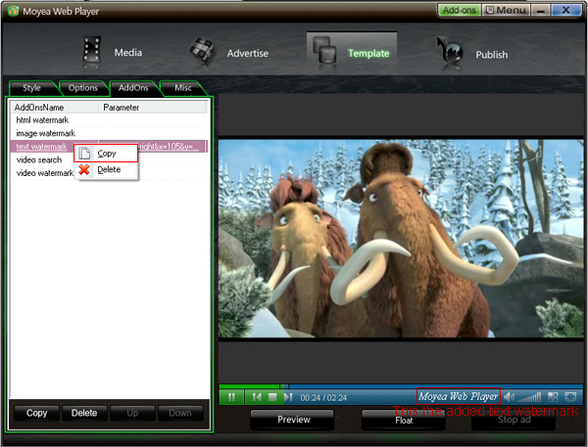Switch to the AddOns tab
588x447 pixels.
133,88
